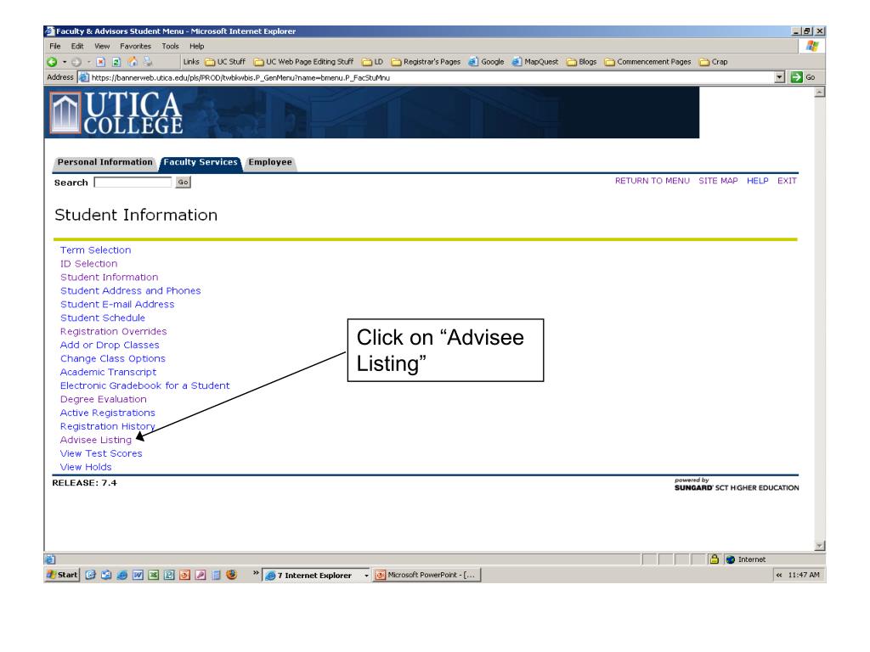Open the Add or Drop Classes link
The height and width of the screenshot is (652, 870).
pos(110,346)
